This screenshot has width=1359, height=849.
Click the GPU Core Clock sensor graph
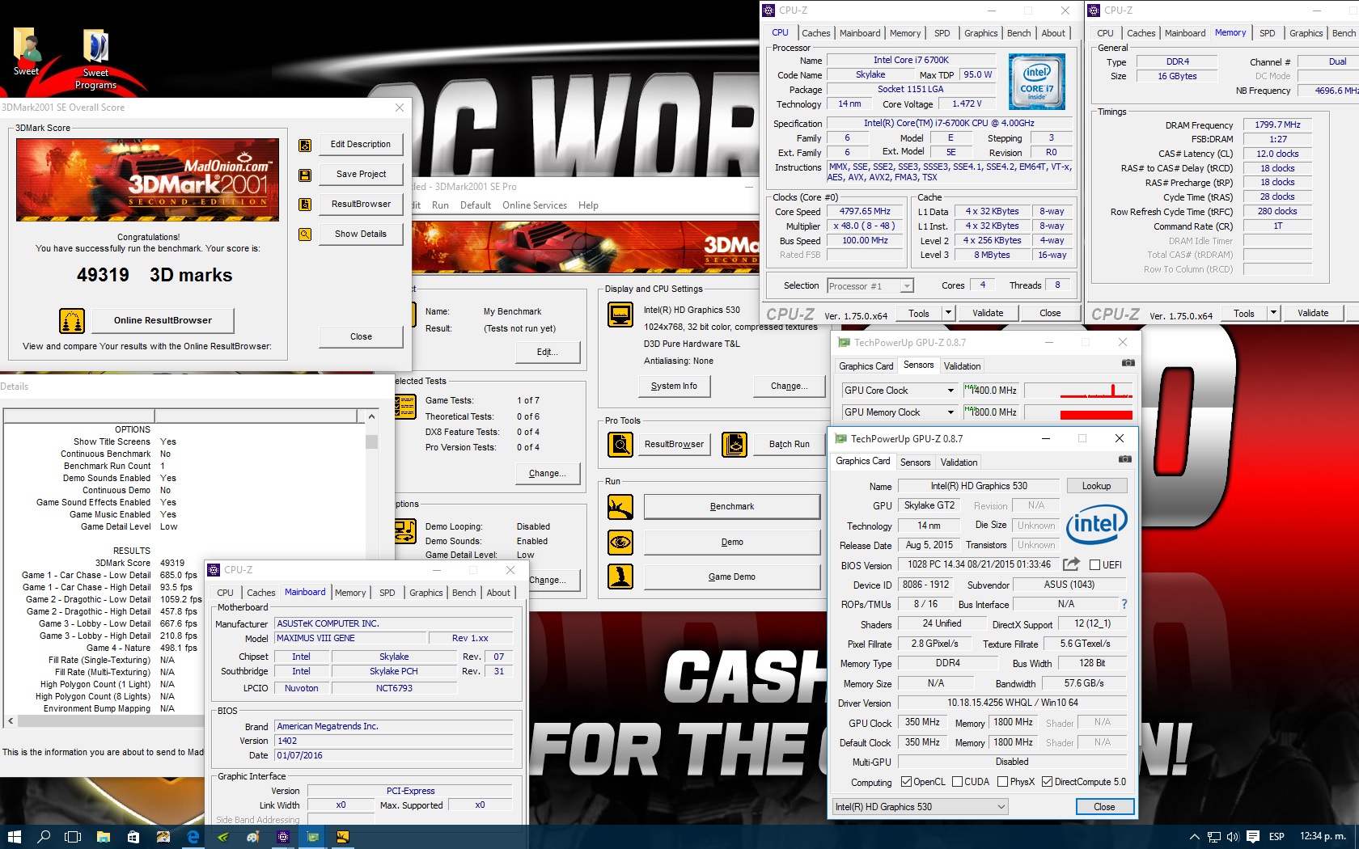(x=1078, y=391)
